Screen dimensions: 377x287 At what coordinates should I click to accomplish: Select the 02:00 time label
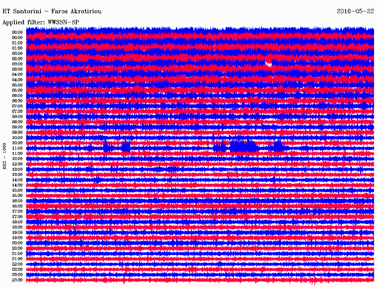[17, 53]
